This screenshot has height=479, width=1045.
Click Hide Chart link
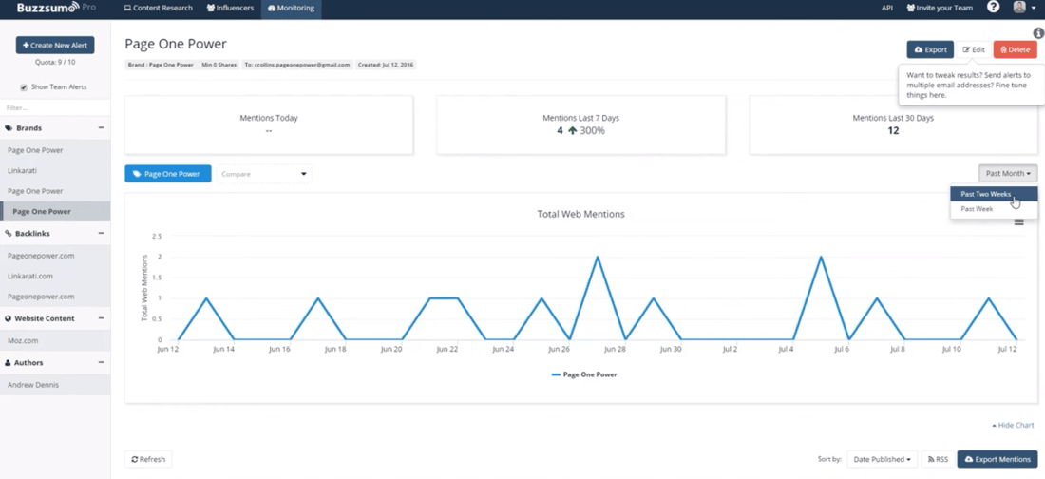[x=1013, y=425]
